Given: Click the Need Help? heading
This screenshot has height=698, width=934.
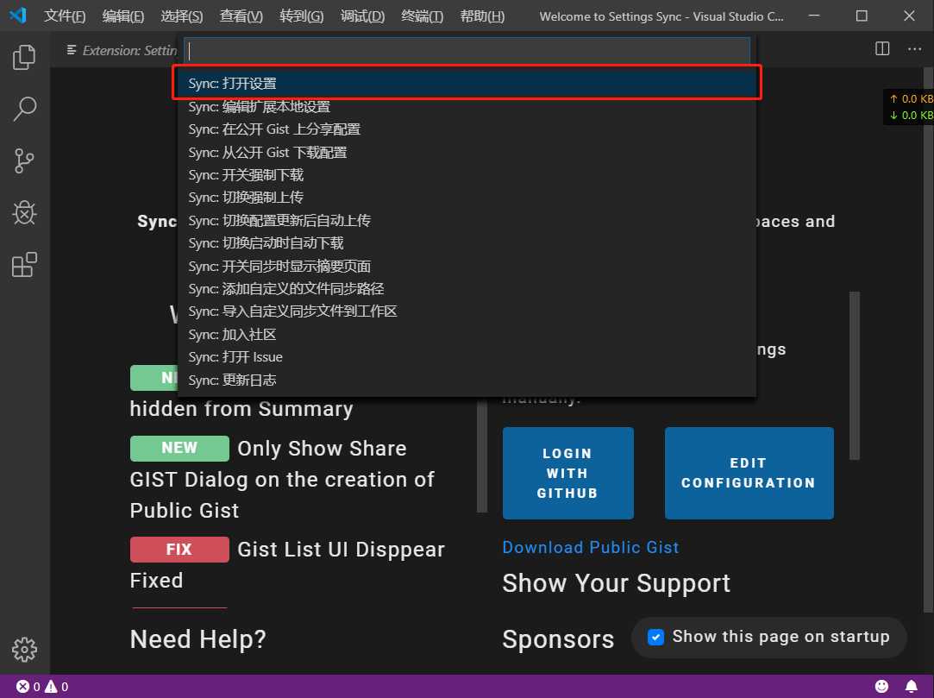Looking at the screenshot, I should (x=197, y=639).
